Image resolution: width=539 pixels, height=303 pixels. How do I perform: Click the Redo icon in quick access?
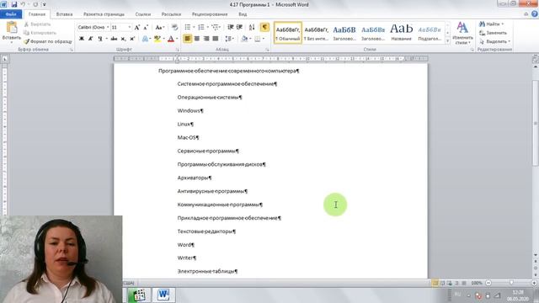click(x=35, y=4)
